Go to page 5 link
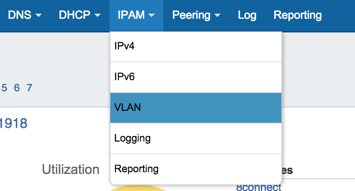Screen dimensions: 355x191 (x=5, y=88)
